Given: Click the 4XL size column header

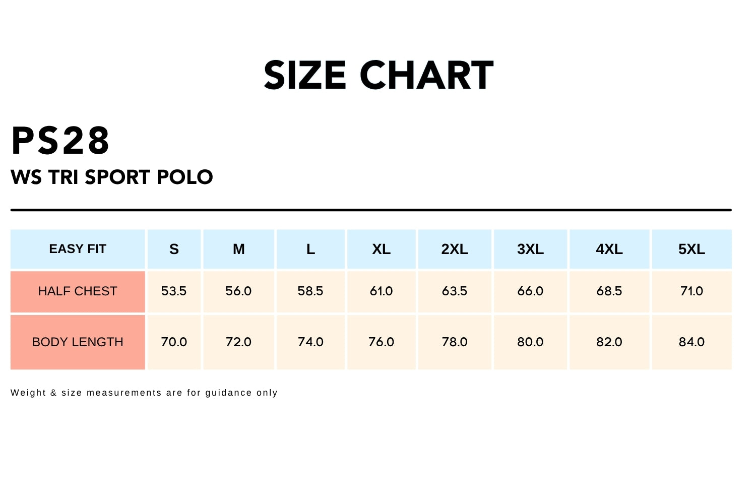Looking at the screenshot, I should point(609,249).
